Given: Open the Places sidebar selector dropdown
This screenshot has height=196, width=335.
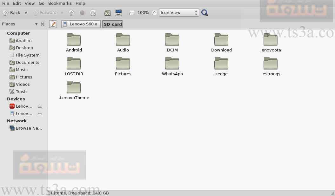Looking at the screenshot, I should pyautogui.click(x=36, y=24).
